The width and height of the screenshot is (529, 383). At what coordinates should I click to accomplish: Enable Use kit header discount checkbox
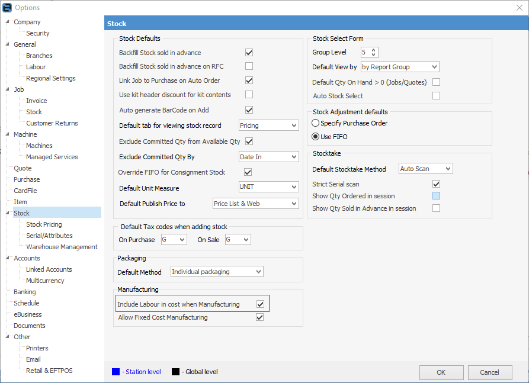(249, 95)
